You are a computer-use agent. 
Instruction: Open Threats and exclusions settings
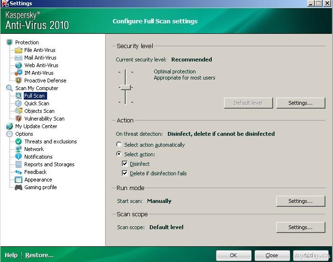[x=50, y=141]
